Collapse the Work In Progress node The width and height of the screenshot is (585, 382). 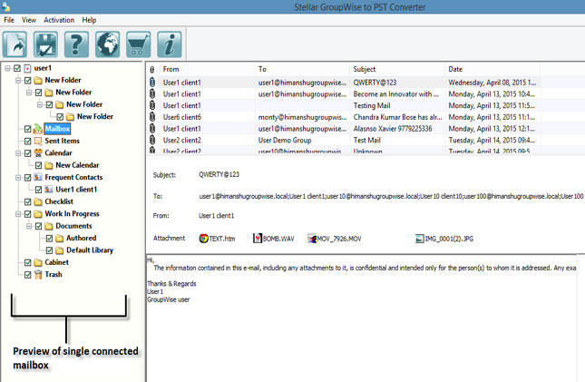point(18,214)
